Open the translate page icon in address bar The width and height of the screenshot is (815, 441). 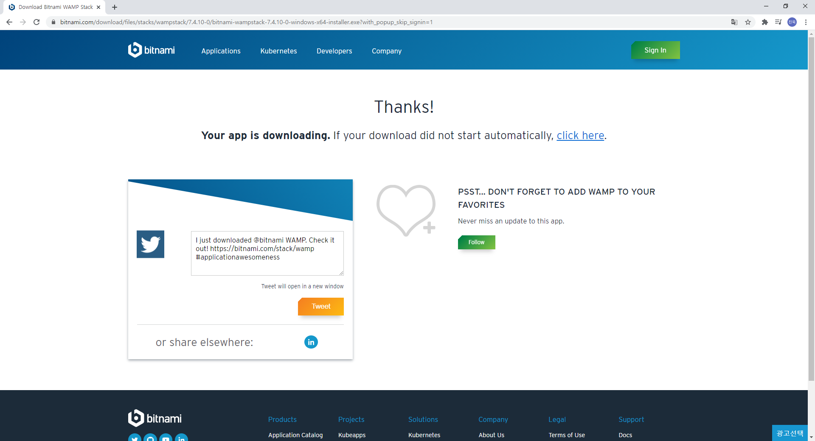734,22
